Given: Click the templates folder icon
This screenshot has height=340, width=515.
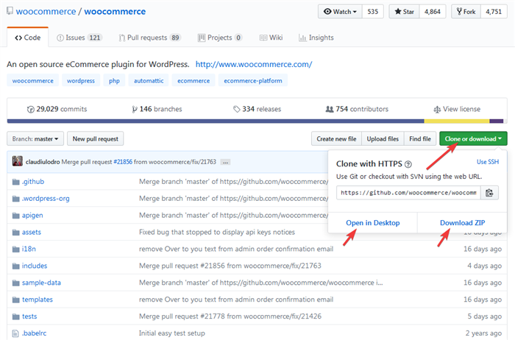Looking at the screenshot, I should [x=15, y=300].
